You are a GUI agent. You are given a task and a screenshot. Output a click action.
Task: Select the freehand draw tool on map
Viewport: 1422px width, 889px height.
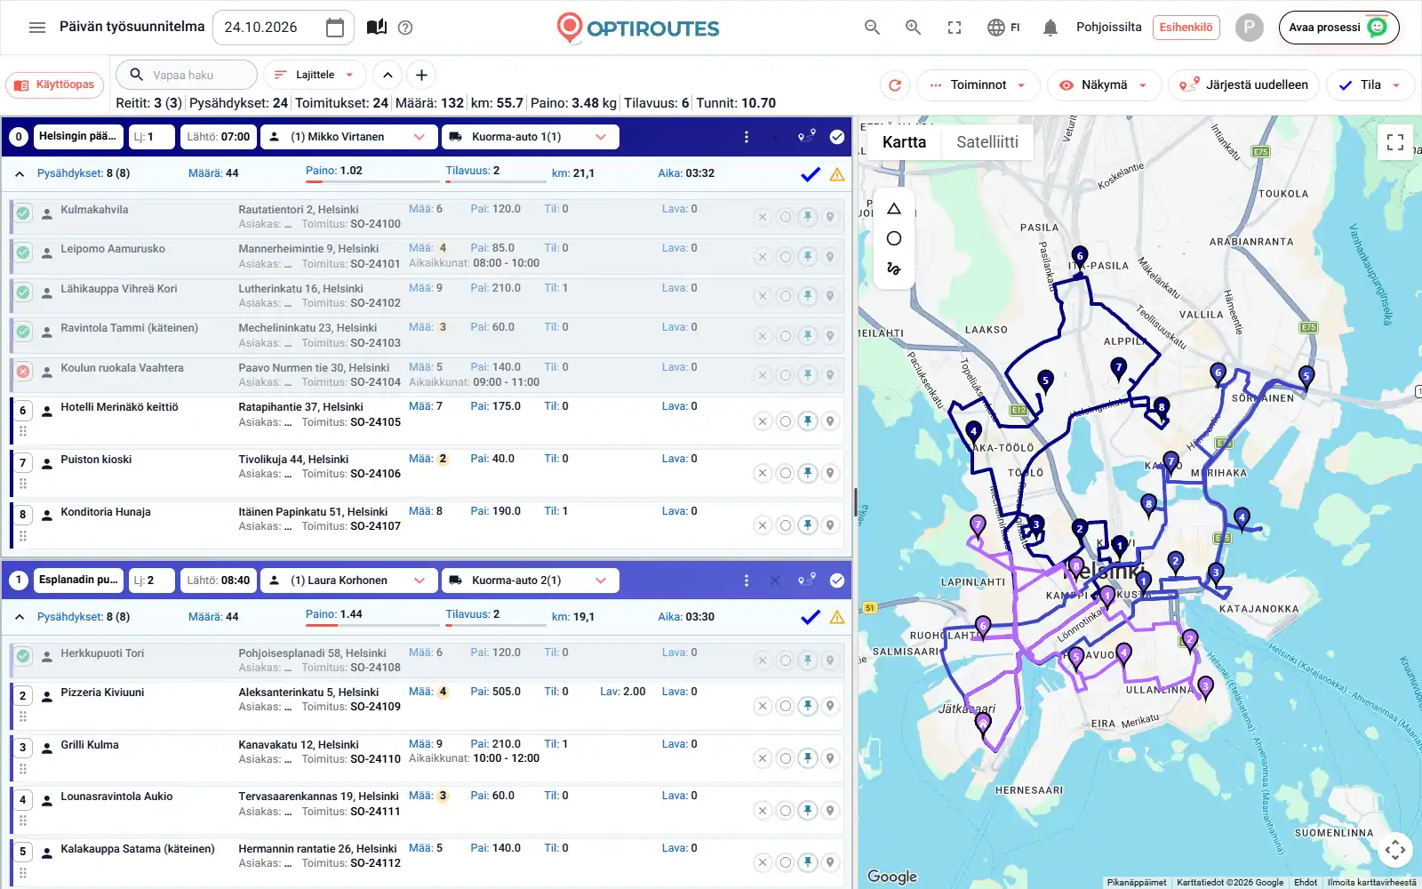point(894,268)
